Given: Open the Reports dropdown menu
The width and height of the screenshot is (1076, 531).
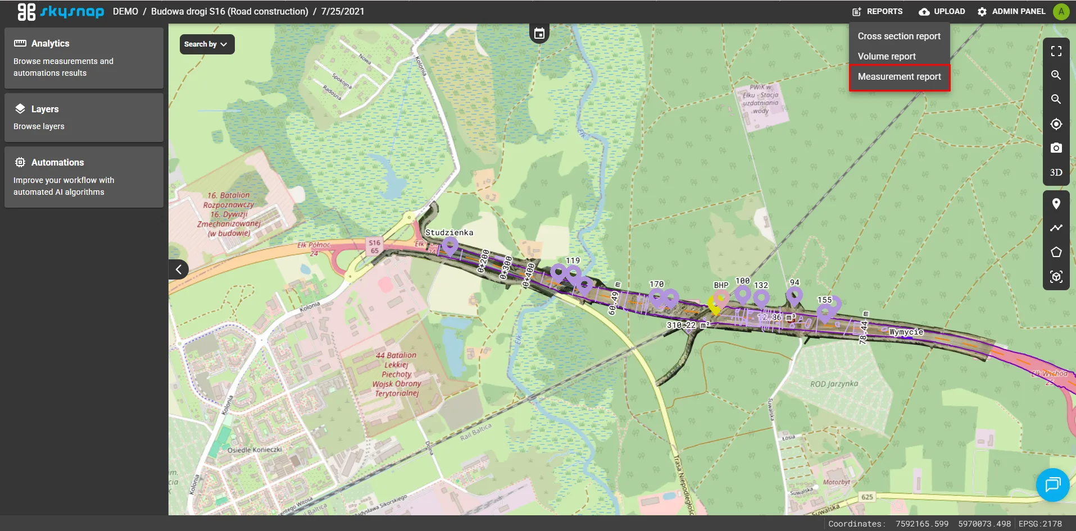Looking at the screenshot, I should point(878,11).
